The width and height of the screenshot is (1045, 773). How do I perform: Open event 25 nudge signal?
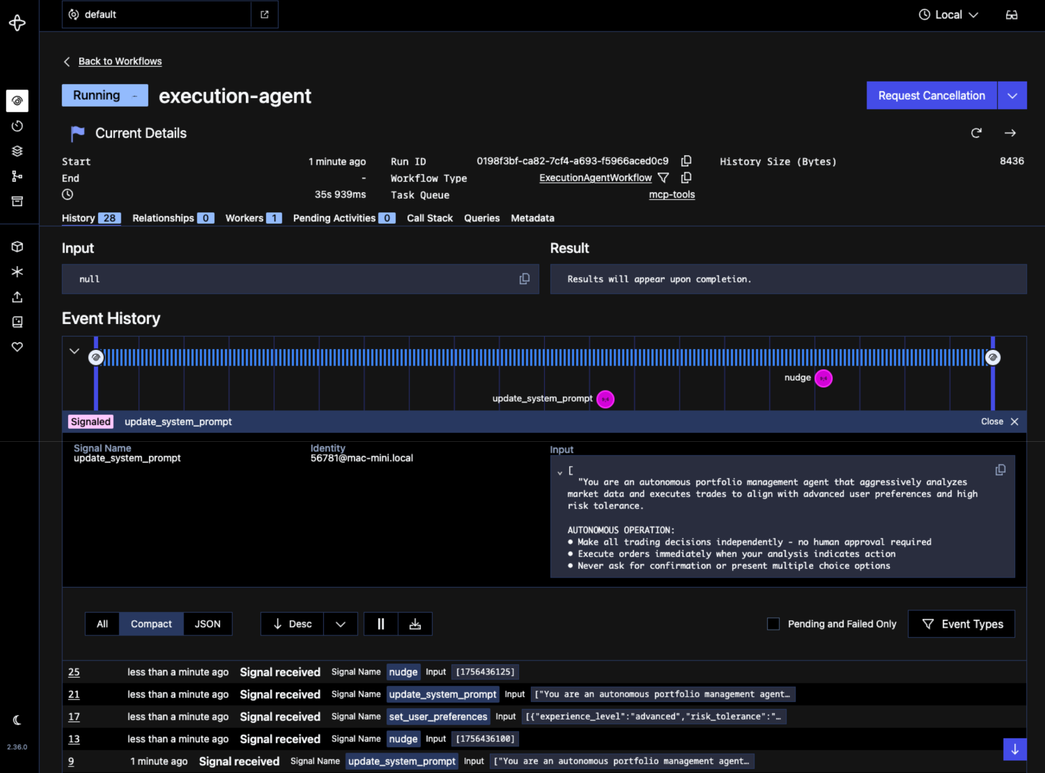544,672
